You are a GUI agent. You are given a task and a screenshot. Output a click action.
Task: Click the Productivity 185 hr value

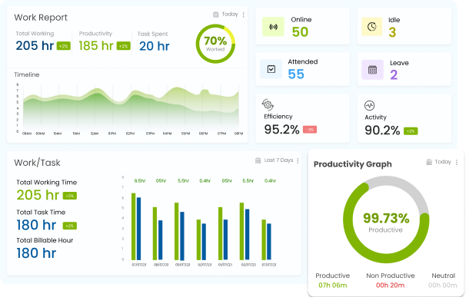pyautogui.click(x=96, y=46)
